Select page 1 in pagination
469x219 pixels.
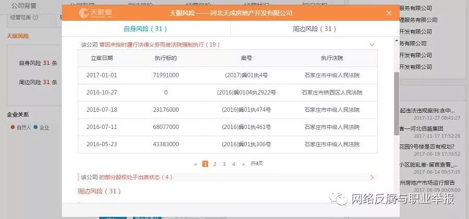(205, 164)
